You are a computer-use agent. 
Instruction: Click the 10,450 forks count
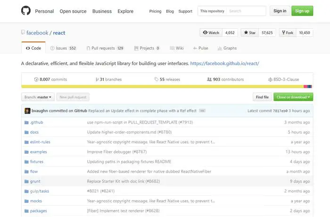tap(305, 33)
